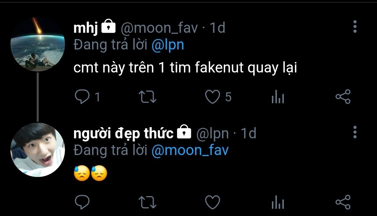Share mhj's tweet

[x=343, y=97]
